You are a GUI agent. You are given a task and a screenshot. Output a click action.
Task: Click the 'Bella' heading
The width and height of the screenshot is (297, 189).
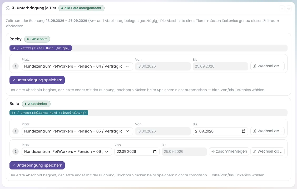pos(14,104)
